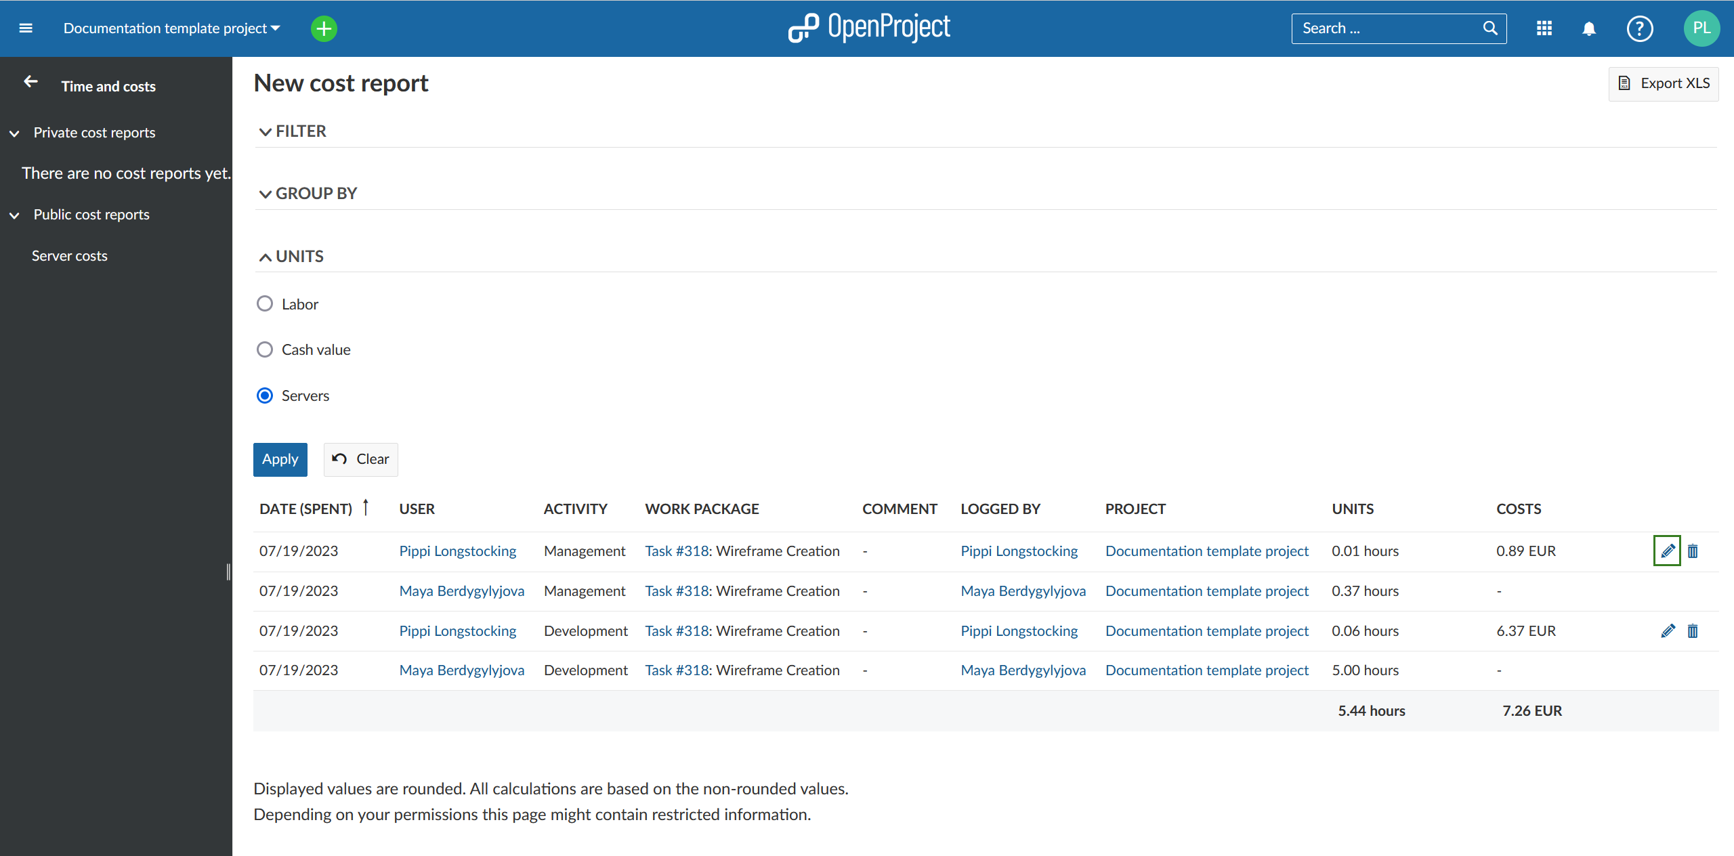Select the Cash value radio button
This screenshot has width=1734, height=856.
(x=264, y=348)
